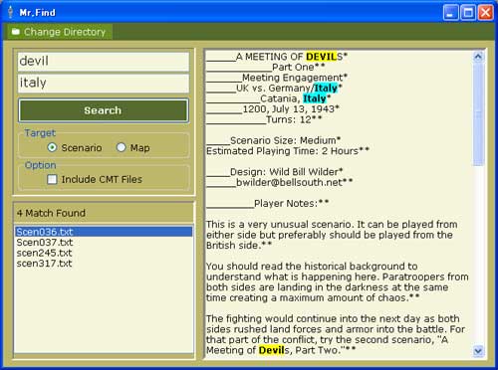Click the folder icon beside Change Directory

(x=16, y=32)
